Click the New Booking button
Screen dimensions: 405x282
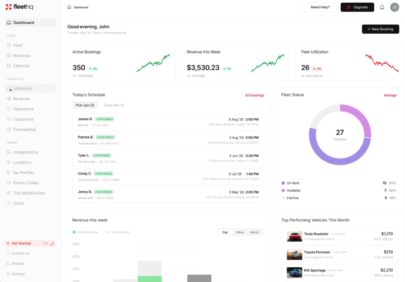click(x=381, y=29)
